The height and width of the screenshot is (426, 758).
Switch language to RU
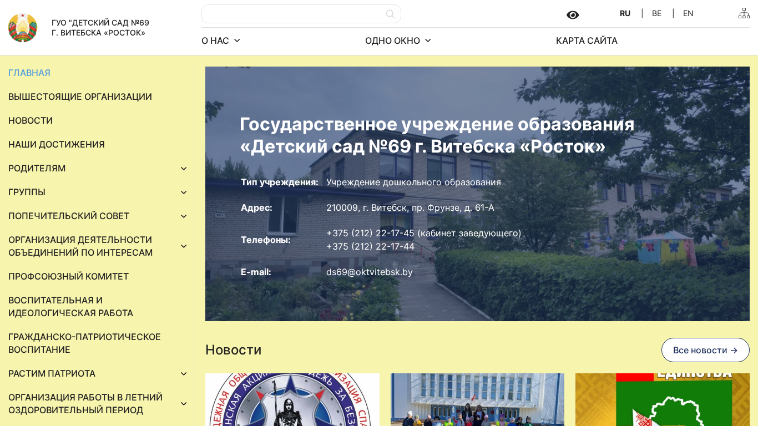pyautogui.click(x=625, y=13)
